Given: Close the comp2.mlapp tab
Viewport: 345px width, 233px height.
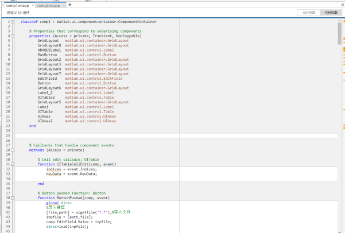Looking at the screenshot, I should click(x=63, y=5).
